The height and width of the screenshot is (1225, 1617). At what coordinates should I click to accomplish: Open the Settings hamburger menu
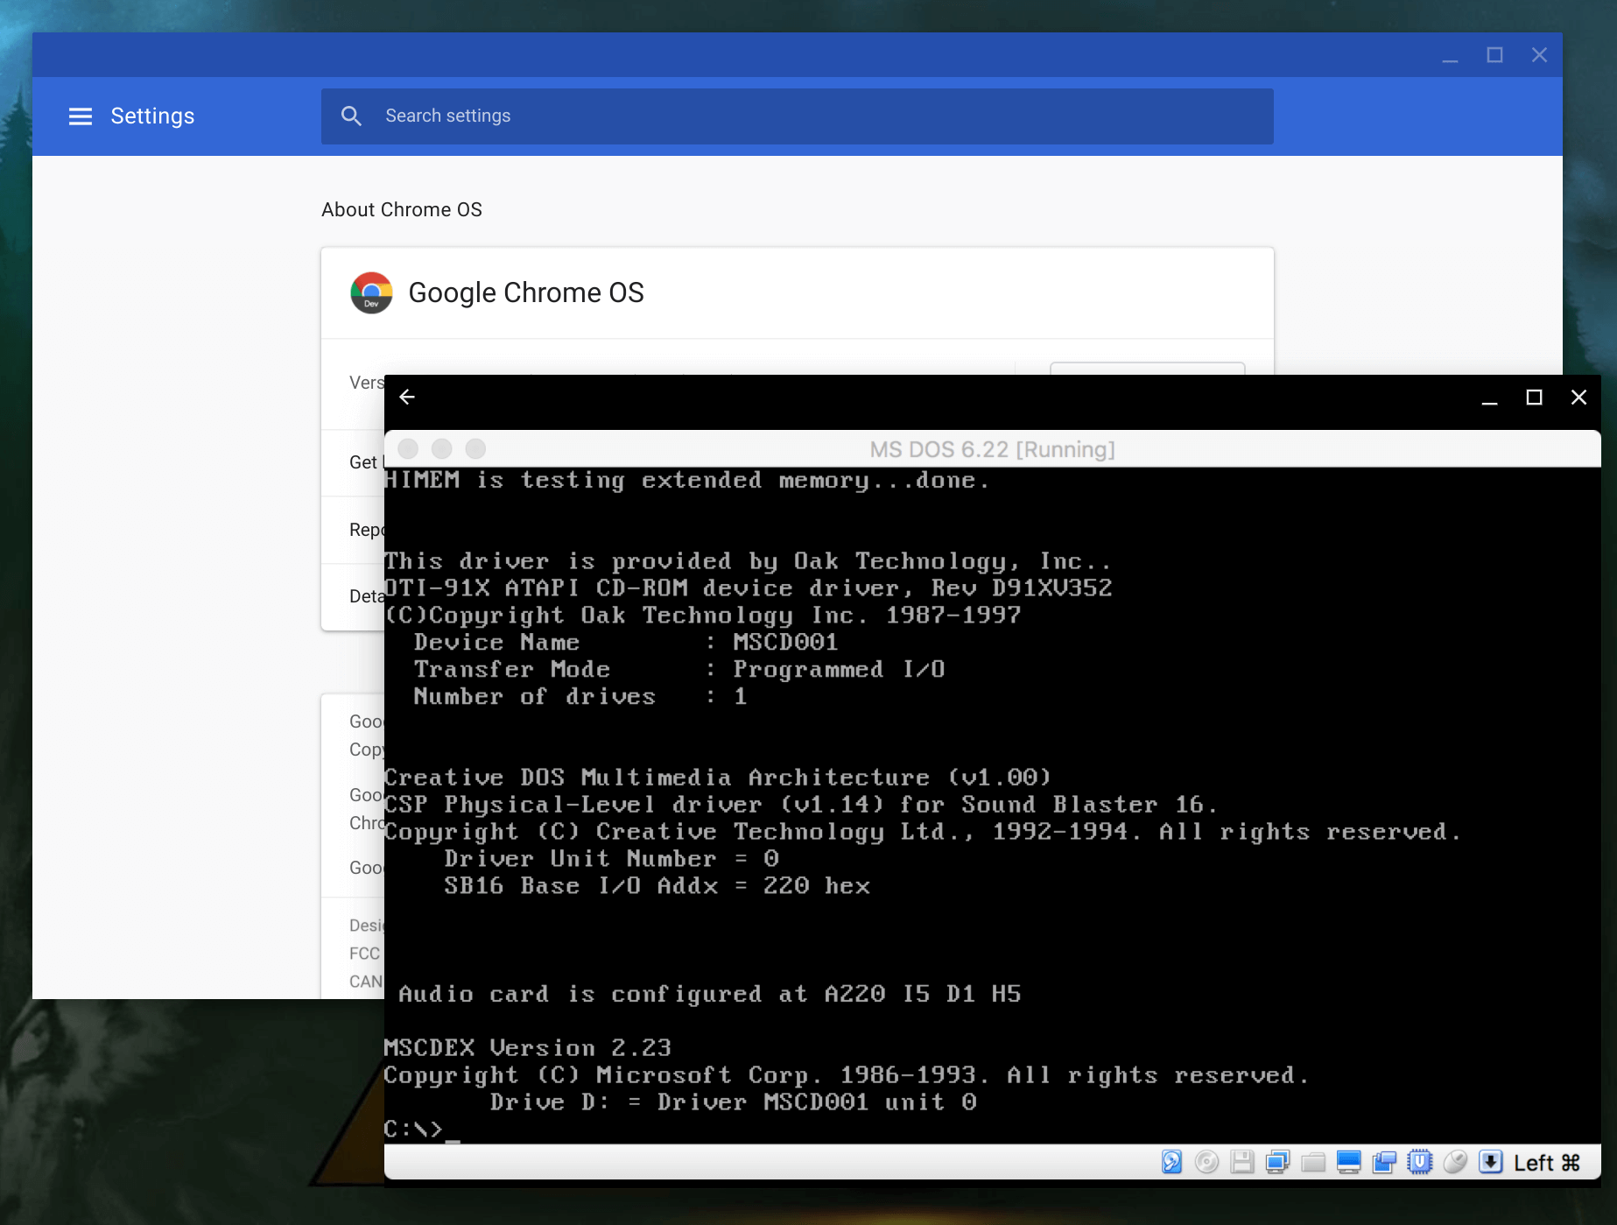pyautogui.click(x=80, y=116)
